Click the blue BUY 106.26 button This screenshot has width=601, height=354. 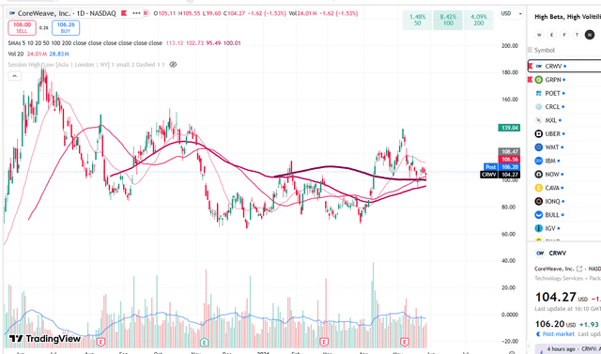[x=66, y=27]
